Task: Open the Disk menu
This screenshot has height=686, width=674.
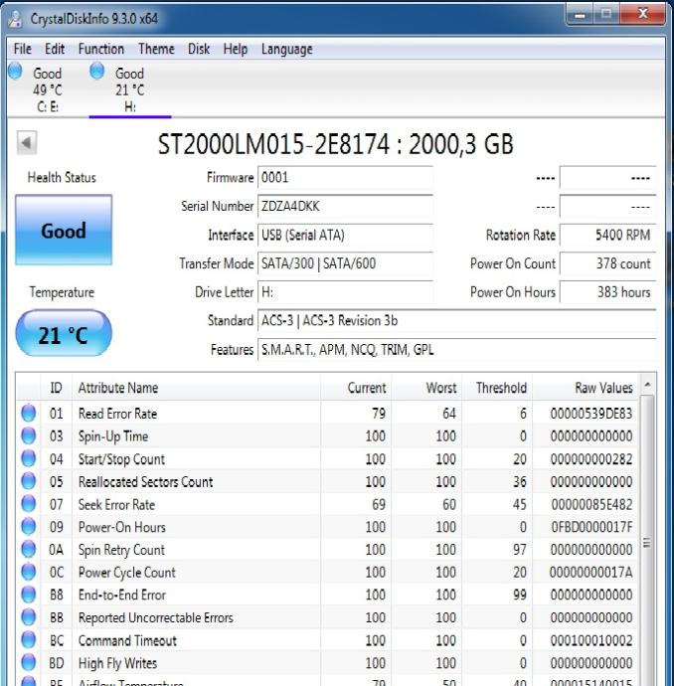Action: [199, 49]
